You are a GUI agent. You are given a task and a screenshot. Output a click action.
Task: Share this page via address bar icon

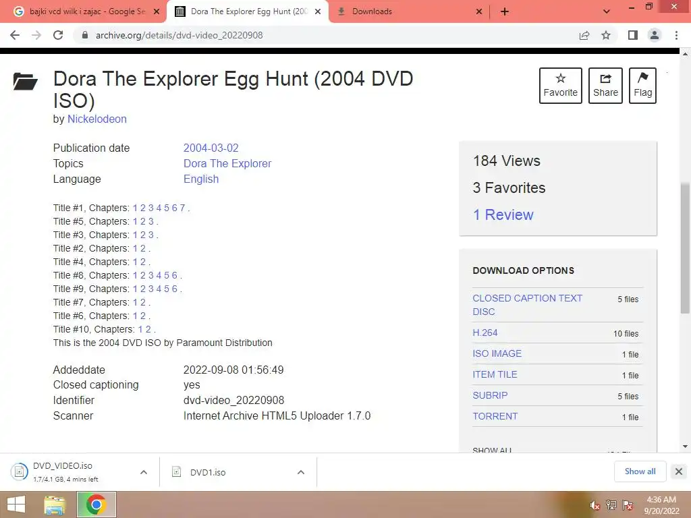coord(584,35)
